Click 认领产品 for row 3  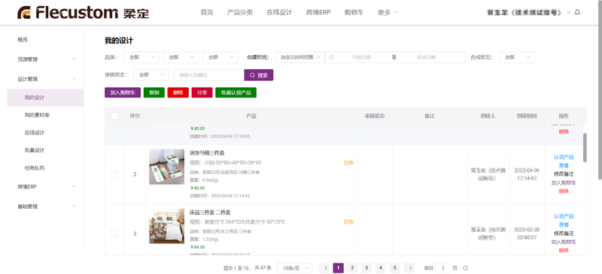pyautogui.click(x=564, y=216)
